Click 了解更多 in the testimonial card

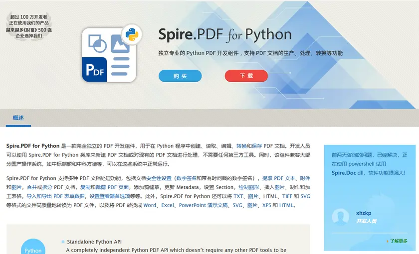(x=399, y=241)
